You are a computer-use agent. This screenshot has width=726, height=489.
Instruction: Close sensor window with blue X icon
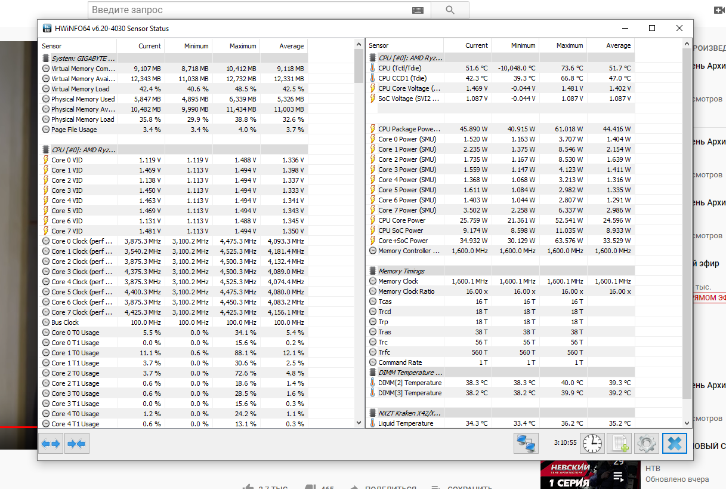click(x=674, y=444)
